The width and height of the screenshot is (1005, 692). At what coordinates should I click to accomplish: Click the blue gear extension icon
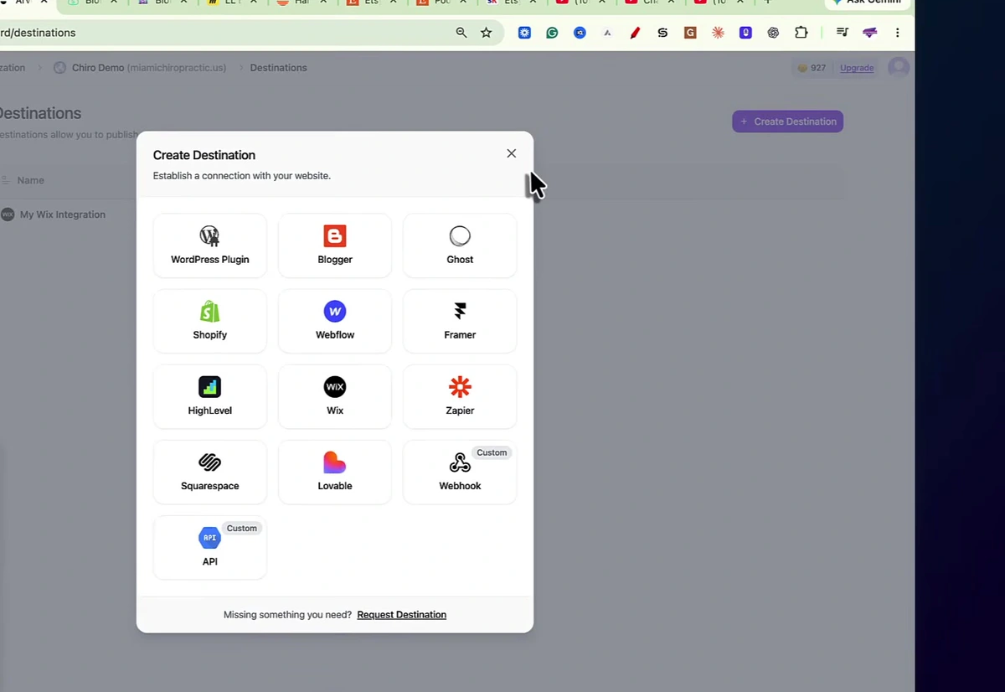pyautogui.click(x=524, y=33)
